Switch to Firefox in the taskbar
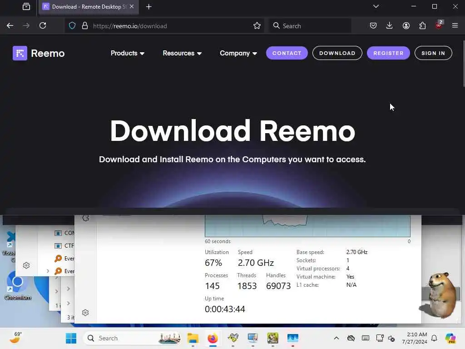465x349 pixels. 213,338
